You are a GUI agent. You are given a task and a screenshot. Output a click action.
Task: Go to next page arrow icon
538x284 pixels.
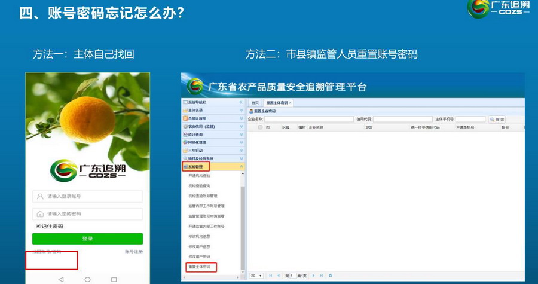[x=313, y=276]
